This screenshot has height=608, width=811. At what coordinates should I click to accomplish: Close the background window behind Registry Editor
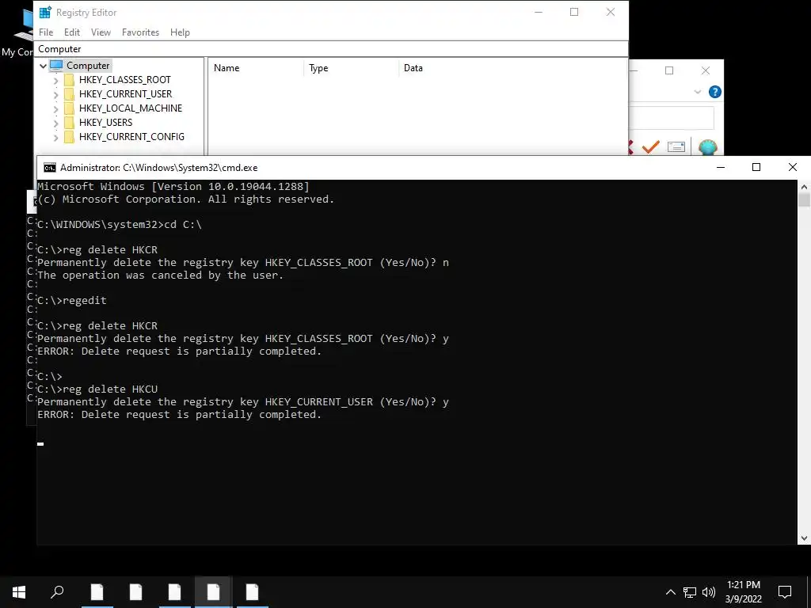point(706,70)
